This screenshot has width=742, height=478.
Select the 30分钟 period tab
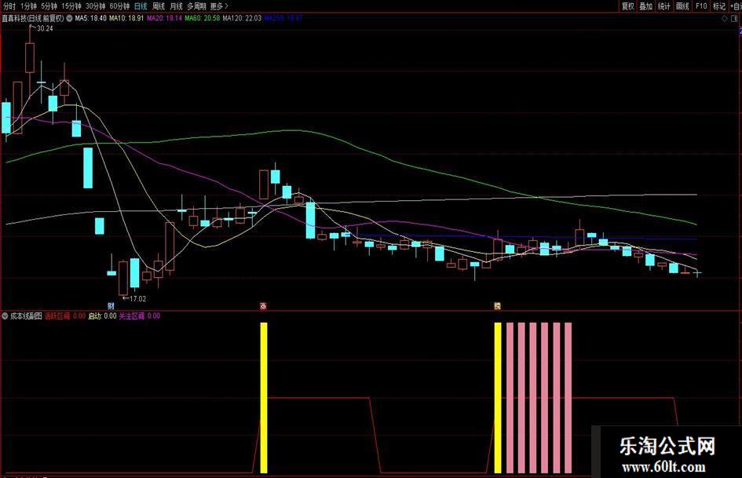95,6
